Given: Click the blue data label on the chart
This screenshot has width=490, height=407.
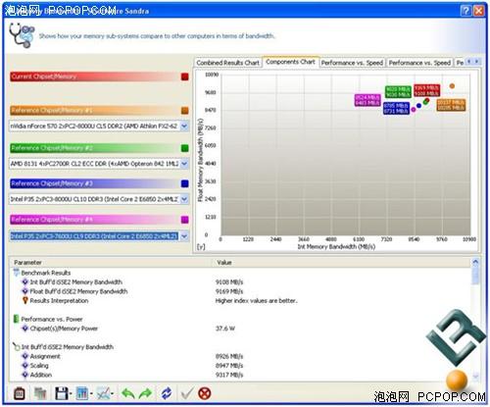Looking at the screenshot, I should tap(396, 108).
